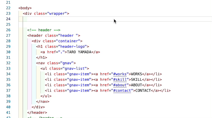Select line number 27 in the gutter

click(x=8, y=35)
